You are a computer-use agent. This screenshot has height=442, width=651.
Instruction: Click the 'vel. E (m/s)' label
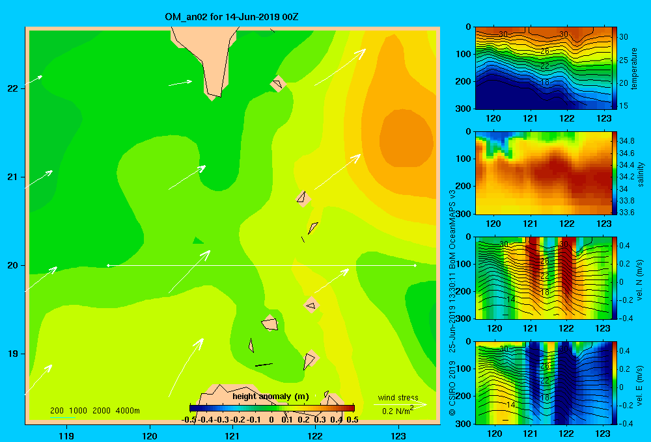(640, 385)
